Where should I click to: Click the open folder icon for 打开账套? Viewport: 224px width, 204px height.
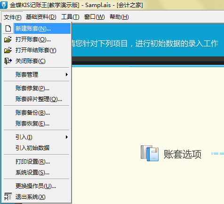point(8,39)
